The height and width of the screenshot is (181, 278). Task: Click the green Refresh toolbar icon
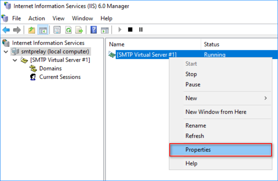tap(68, 30)
